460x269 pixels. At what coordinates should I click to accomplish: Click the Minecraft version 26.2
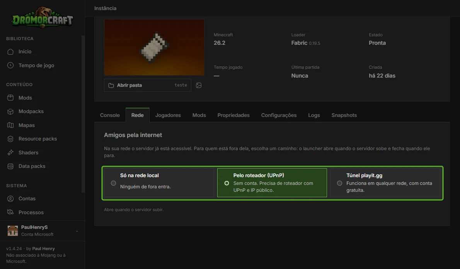(x=220, y=43)
